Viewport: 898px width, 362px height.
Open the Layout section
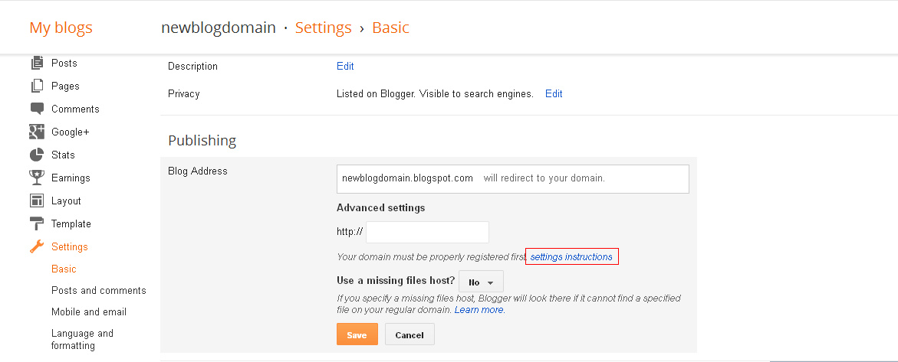coord(66,201)
